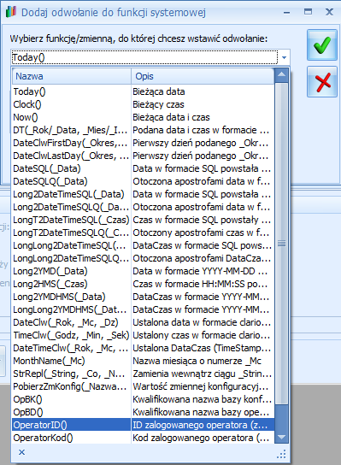Select the Long2YMDHMS(_Data) row
Viewport: 341px width, 465px height.
[x=144, y=297]
